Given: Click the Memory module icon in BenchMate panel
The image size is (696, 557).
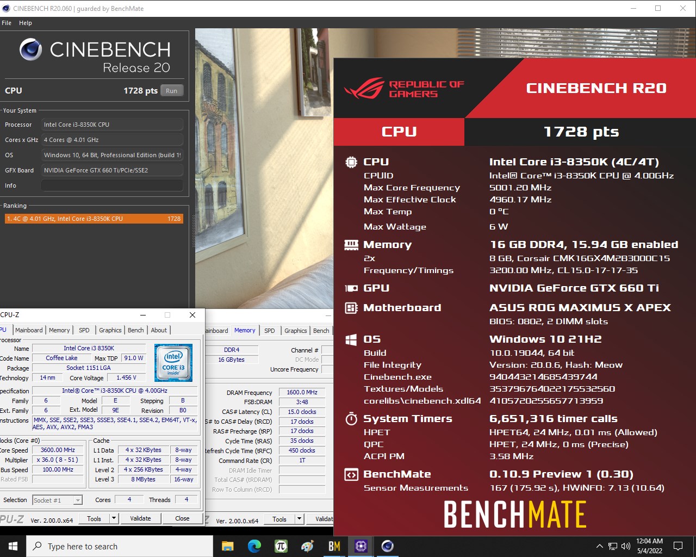Looking at the screenshot, I should coord(351,245).
